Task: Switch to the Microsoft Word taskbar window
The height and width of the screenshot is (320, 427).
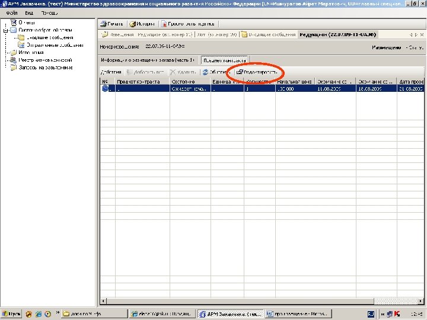Action: 299,313
